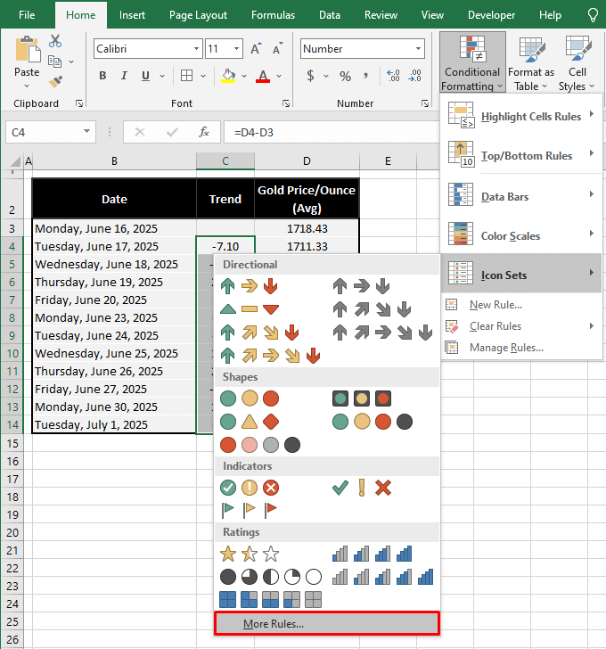Image resolution: width=606 pixels, height=649 pixels.
Task: Toggle Bold formatting
Action: 102,76
